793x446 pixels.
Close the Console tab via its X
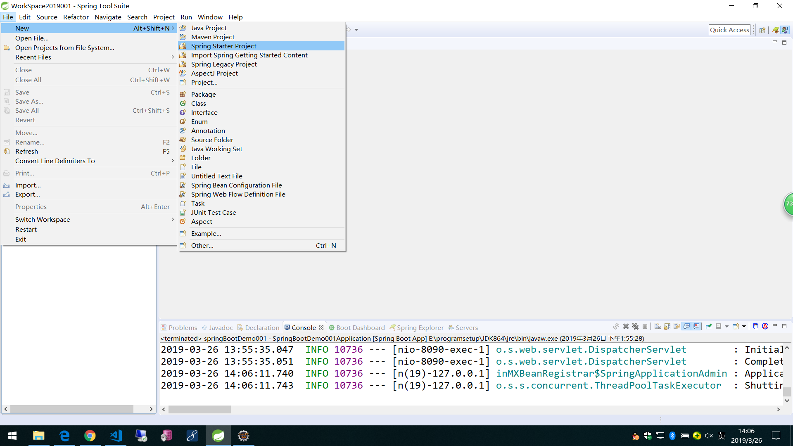pos(321,327)
